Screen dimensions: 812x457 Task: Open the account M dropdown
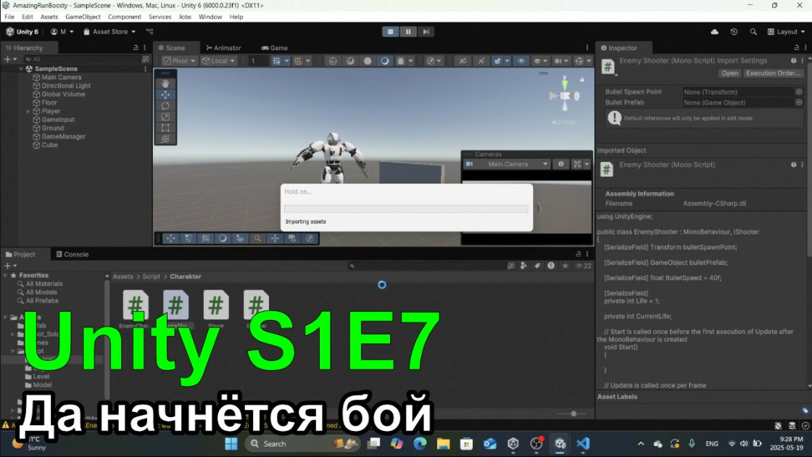[x=62, y=32]
